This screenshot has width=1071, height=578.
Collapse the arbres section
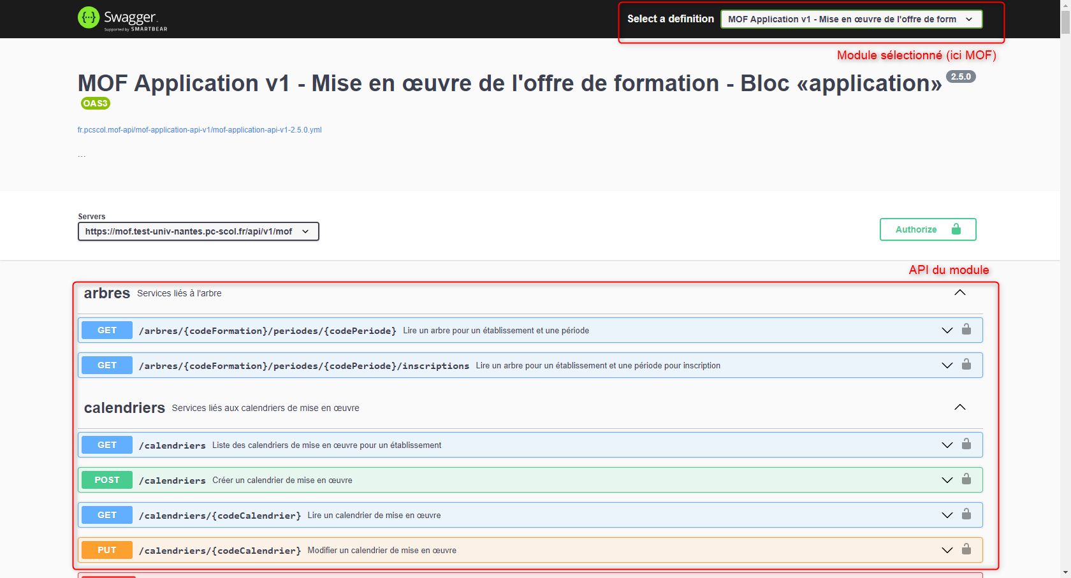coord(959,293)
